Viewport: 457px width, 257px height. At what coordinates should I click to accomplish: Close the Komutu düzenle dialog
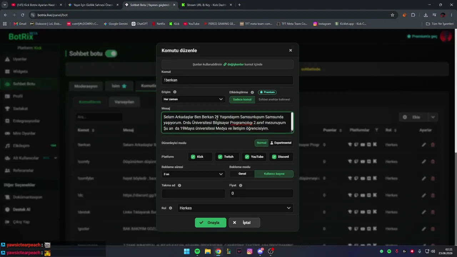(291, 51)
